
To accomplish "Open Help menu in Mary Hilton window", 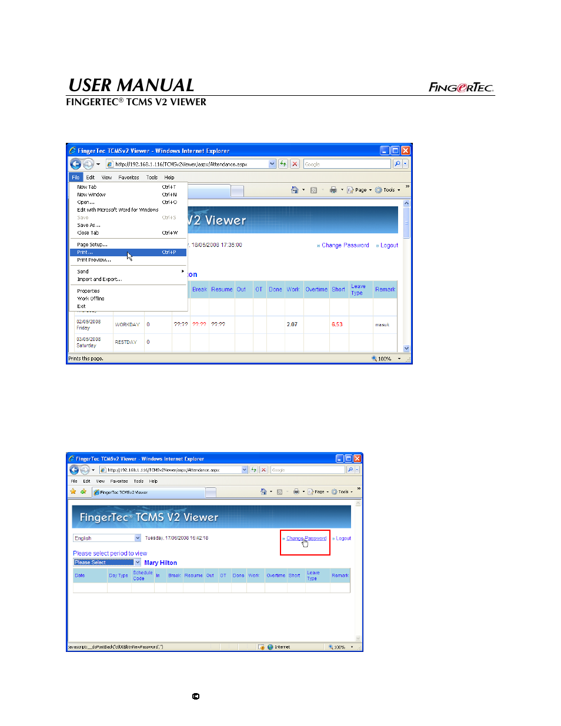I will 153,481.
